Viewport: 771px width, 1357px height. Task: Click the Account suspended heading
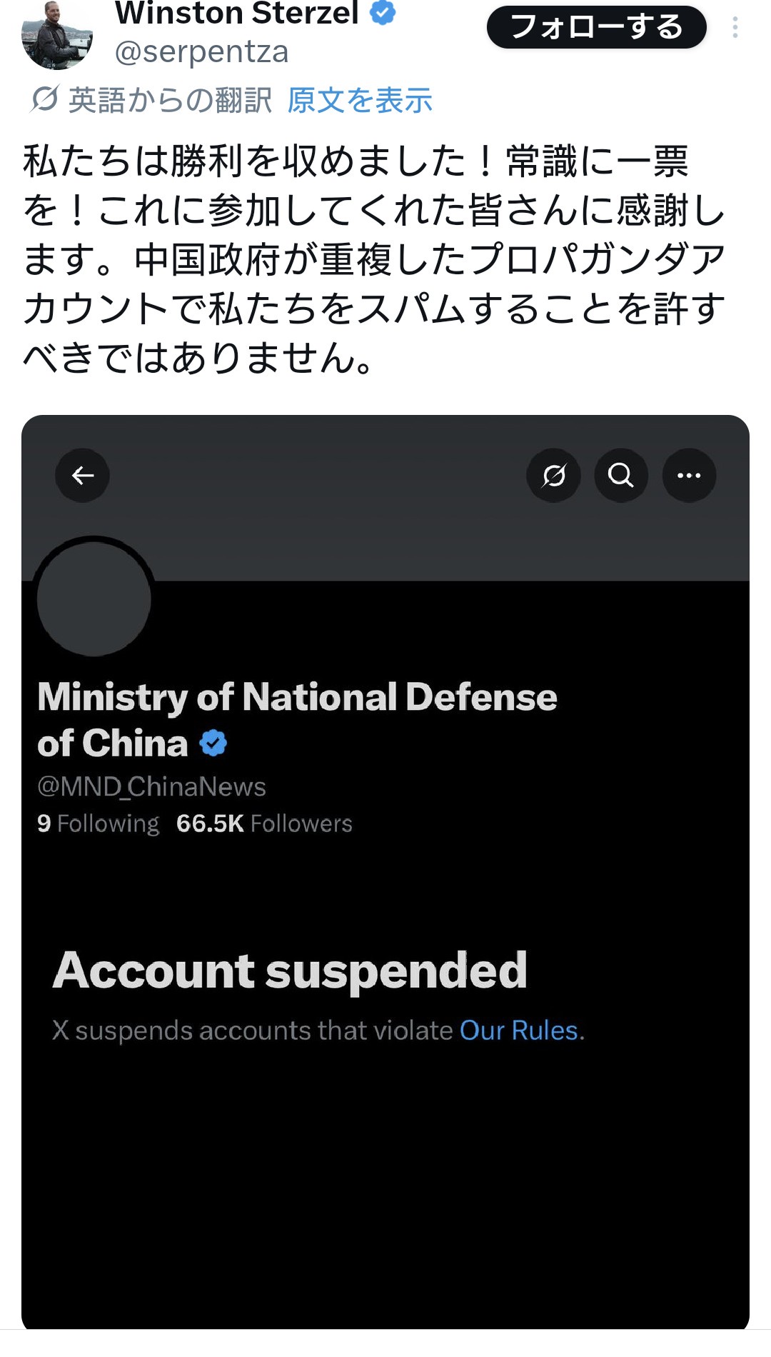pyautogui.click(x=290, y=971)
